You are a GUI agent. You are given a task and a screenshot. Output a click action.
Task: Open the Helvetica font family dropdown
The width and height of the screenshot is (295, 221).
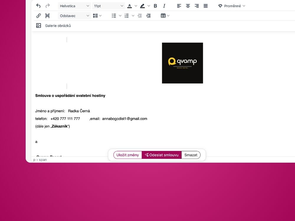(74, 6)
